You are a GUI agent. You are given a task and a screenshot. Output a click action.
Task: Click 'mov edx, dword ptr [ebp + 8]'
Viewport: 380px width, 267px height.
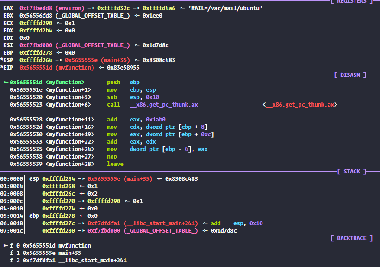(x=157, y=127)
